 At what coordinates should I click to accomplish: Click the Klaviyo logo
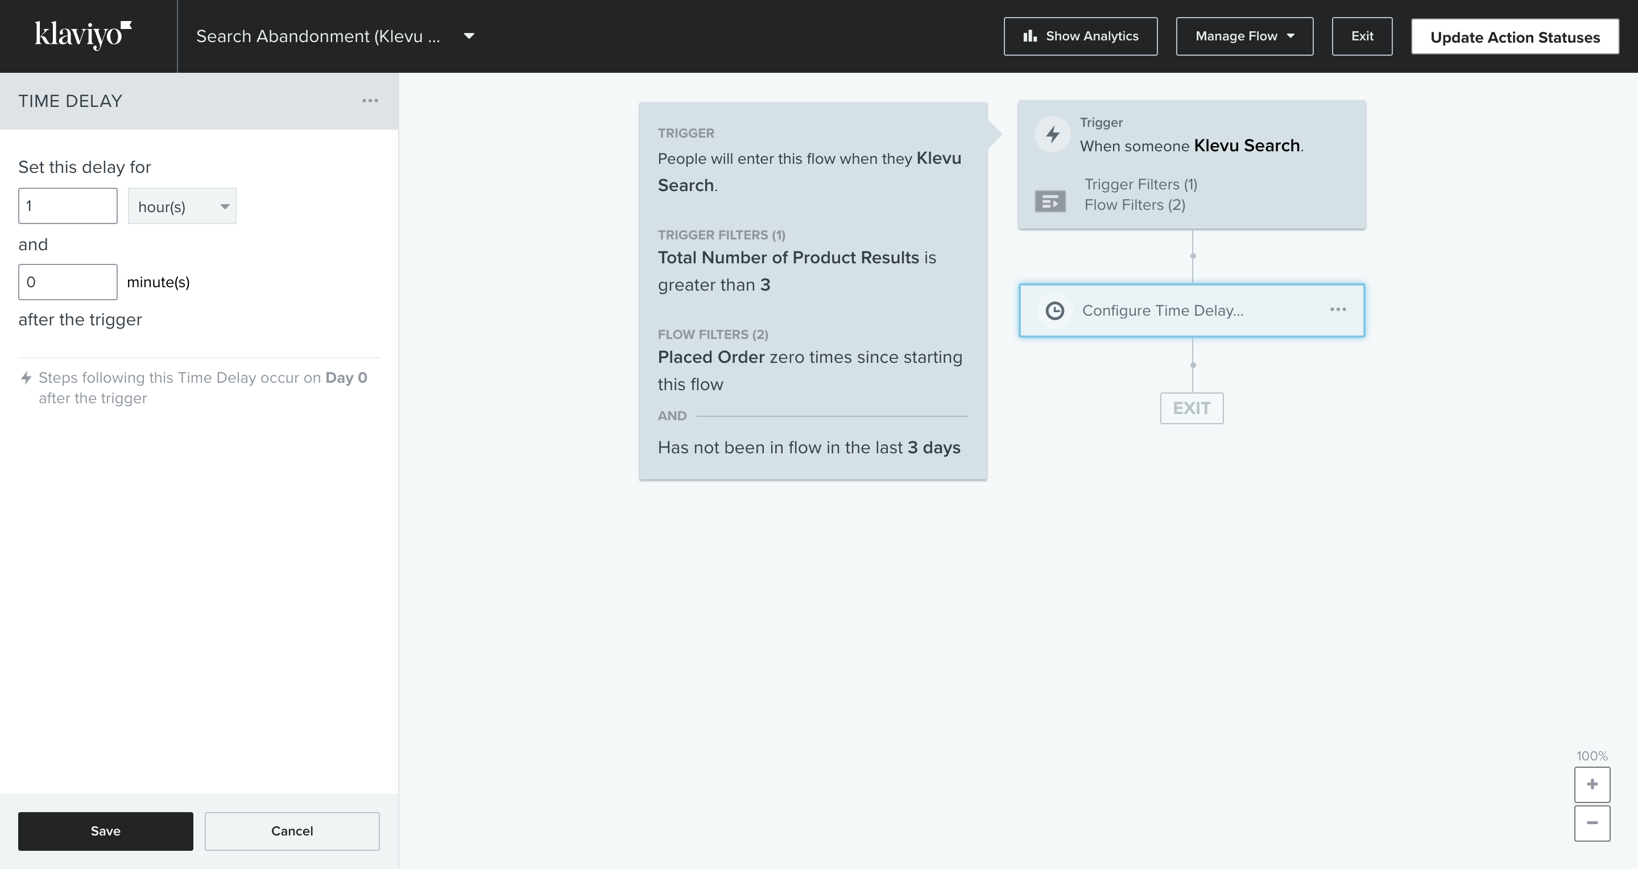(x=83, y=36)
